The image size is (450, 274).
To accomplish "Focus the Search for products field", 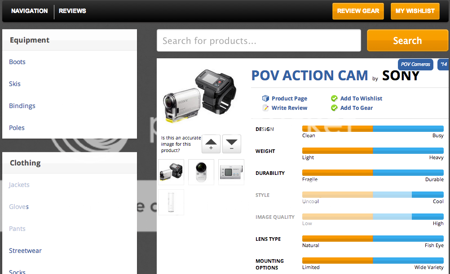I will coord(259,40).
